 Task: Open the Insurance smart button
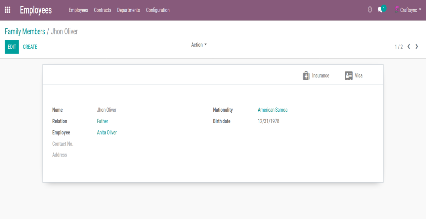point(316,76)
